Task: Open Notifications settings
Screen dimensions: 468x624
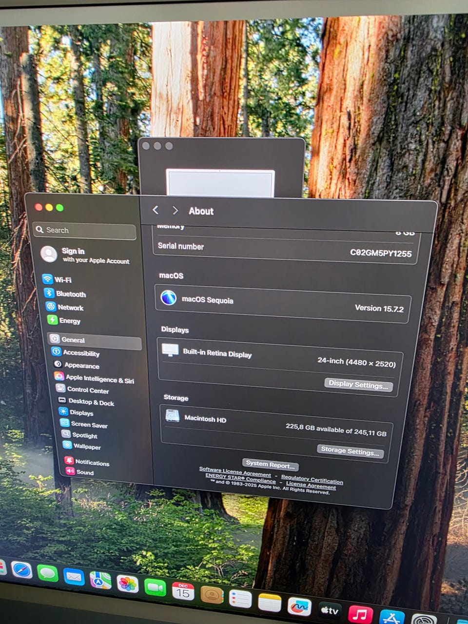Action: [87, 462]
